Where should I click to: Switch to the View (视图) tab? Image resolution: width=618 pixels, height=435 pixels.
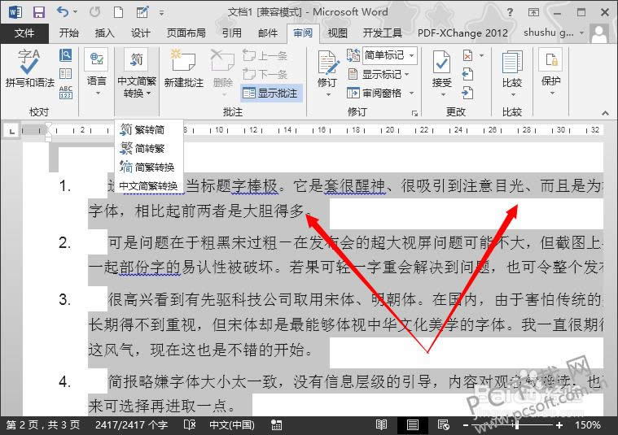point(337,33)
